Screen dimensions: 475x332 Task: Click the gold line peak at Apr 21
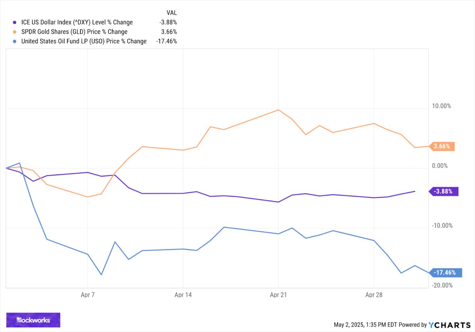[x=279, y=110]
